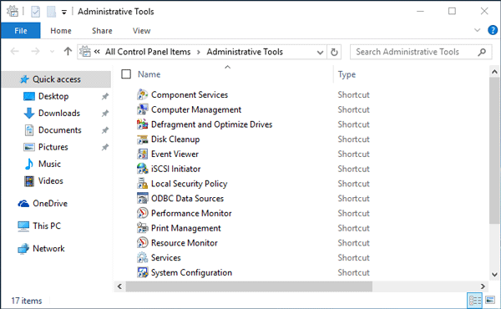Select the Performance Monitor icon
Screen dimensions: 501x309
point(142,213)
